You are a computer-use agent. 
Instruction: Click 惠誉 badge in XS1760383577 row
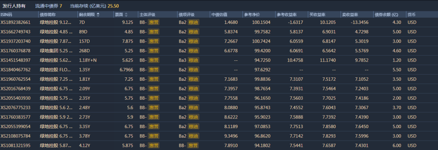[154, 117]
